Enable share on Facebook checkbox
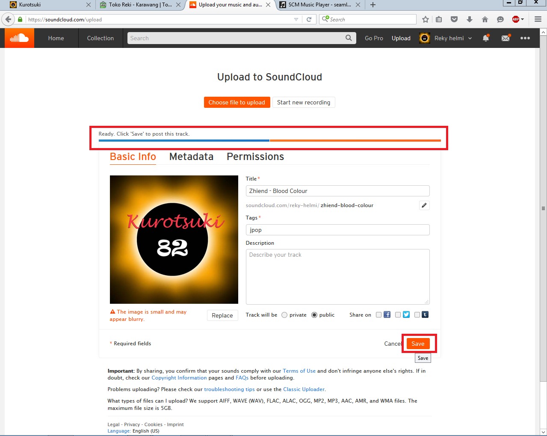The width and height of the screenshot is (547, 436). 378,315
